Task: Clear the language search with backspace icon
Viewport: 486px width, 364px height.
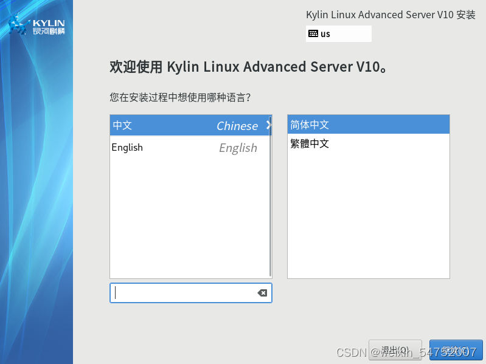Action: click(x=262, y=293)
